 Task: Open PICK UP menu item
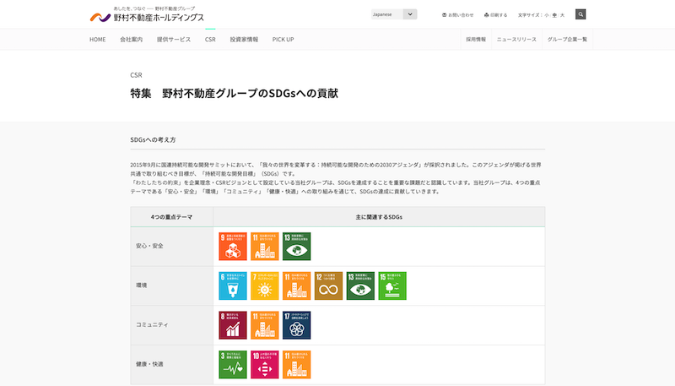(283, 39)
